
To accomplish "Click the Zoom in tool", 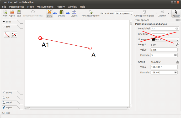I will click(162, 13).
